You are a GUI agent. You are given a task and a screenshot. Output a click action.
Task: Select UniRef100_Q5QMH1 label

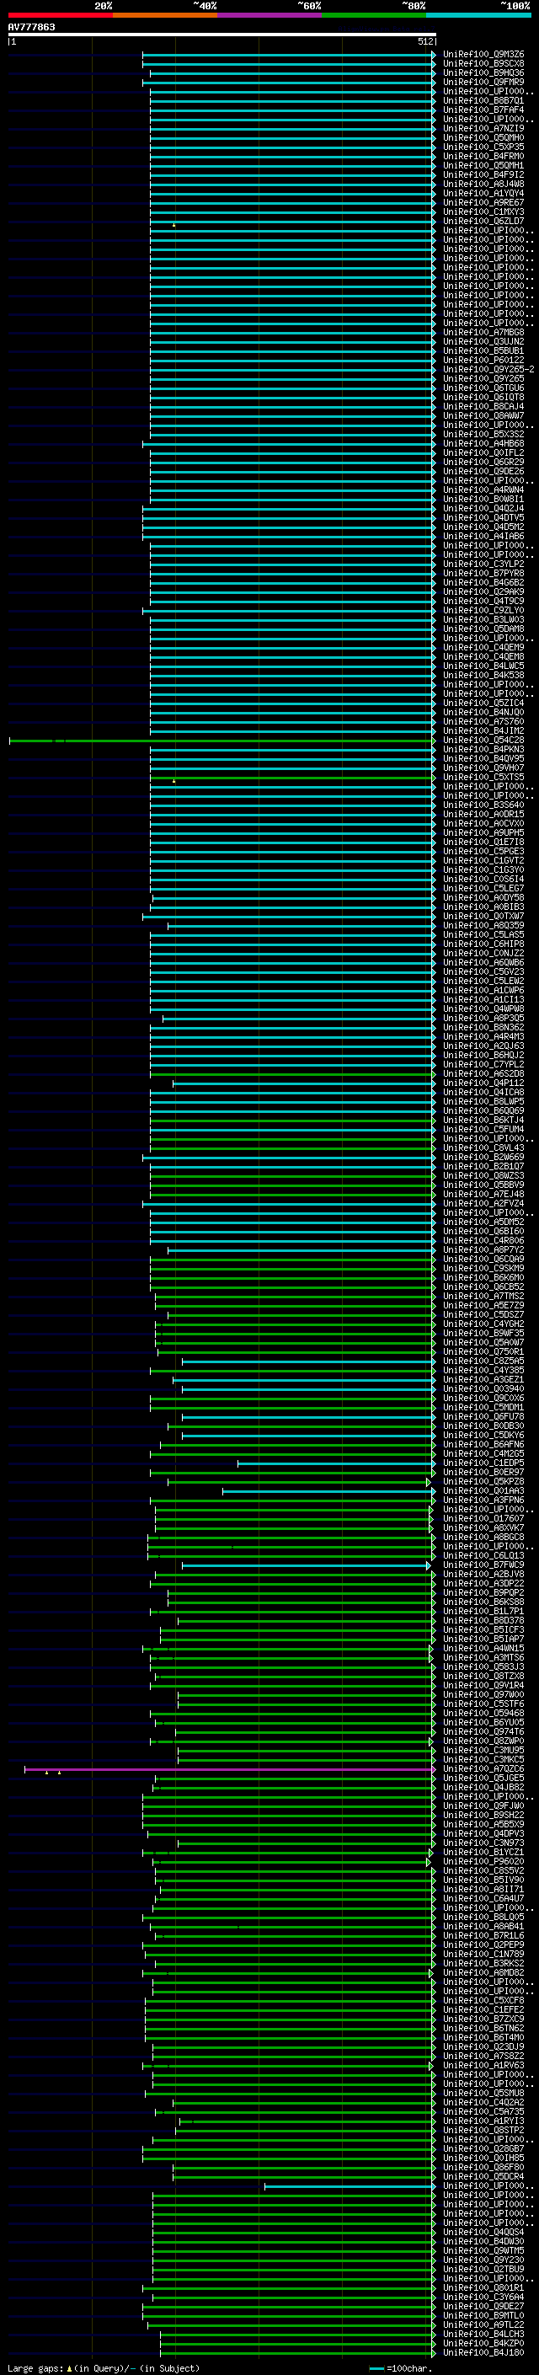[x=483, y=165]
